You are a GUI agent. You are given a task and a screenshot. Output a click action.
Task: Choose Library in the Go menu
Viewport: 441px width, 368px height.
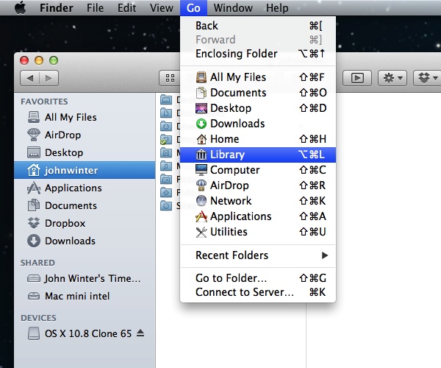tap(258, 155)
